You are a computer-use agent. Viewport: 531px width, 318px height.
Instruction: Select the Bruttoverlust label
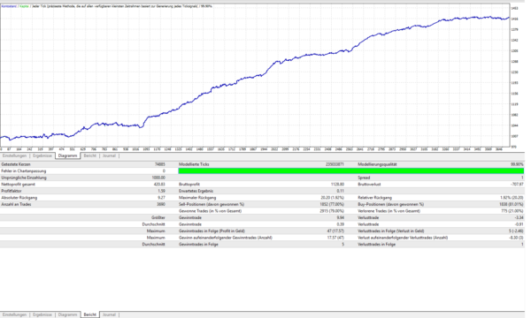tap(369, 185)
